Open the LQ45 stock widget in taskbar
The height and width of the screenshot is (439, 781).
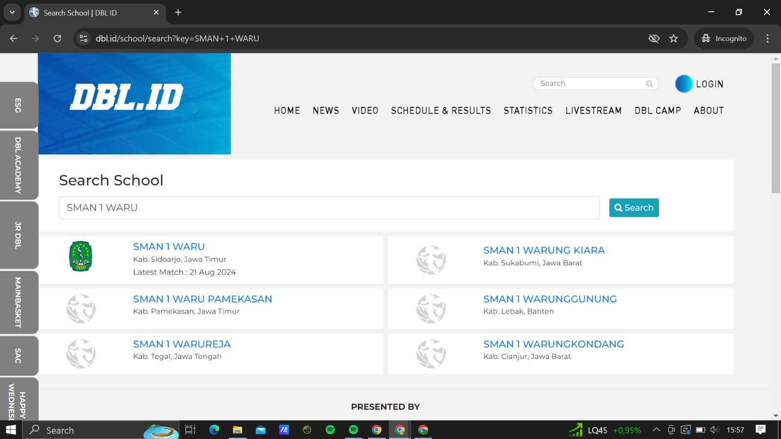click(x=605, y=430)
